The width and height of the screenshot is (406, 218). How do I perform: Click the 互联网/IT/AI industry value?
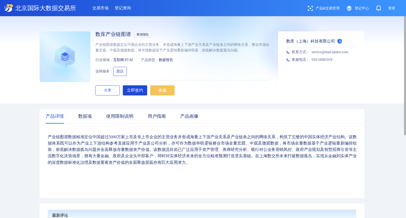123,60
